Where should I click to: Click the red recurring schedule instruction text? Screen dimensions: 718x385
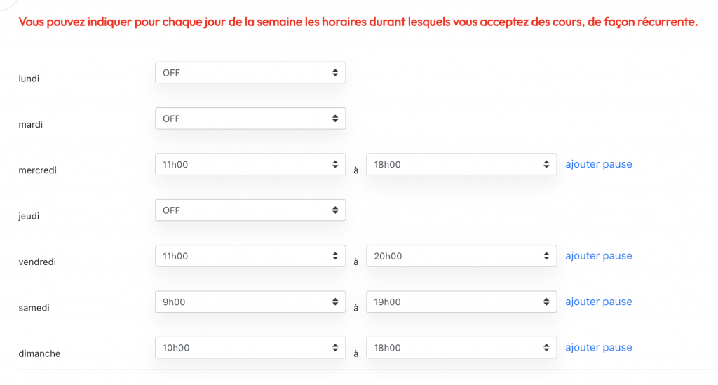pos(358,22)
